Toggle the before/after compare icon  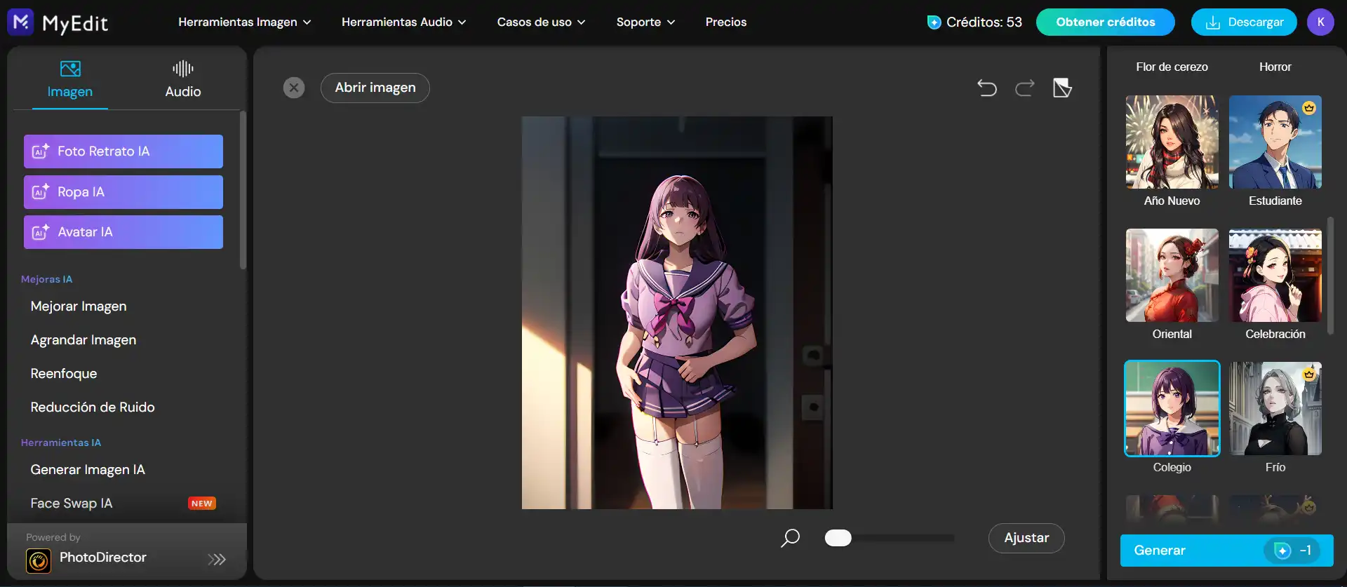point(1062,88)
